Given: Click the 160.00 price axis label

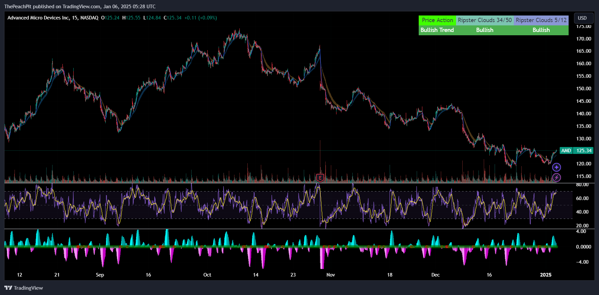Looking at the screenshot, I should pos(583,64).
